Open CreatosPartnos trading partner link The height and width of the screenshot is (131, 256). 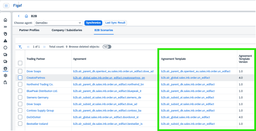(36, 78)
